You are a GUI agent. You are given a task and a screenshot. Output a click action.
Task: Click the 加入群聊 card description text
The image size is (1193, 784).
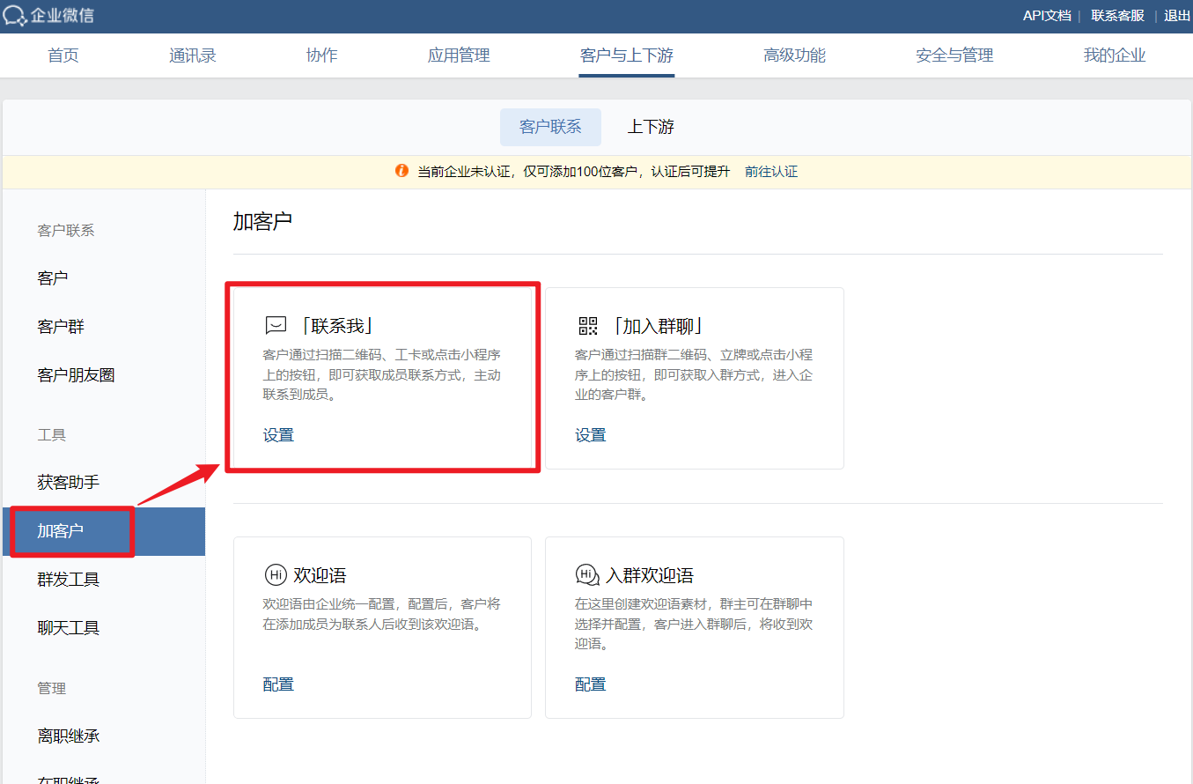pyautogui.click(x=694, y=374)
